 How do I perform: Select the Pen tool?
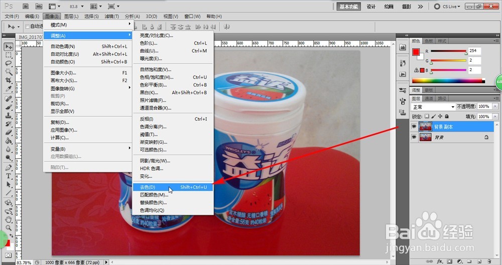pyautogui.click(x=9, y=167)
